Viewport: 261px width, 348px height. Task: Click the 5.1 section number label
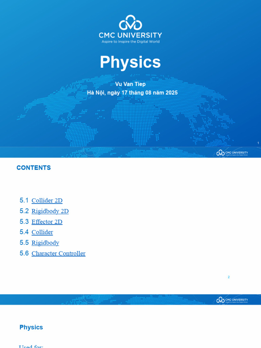point(24,201)
